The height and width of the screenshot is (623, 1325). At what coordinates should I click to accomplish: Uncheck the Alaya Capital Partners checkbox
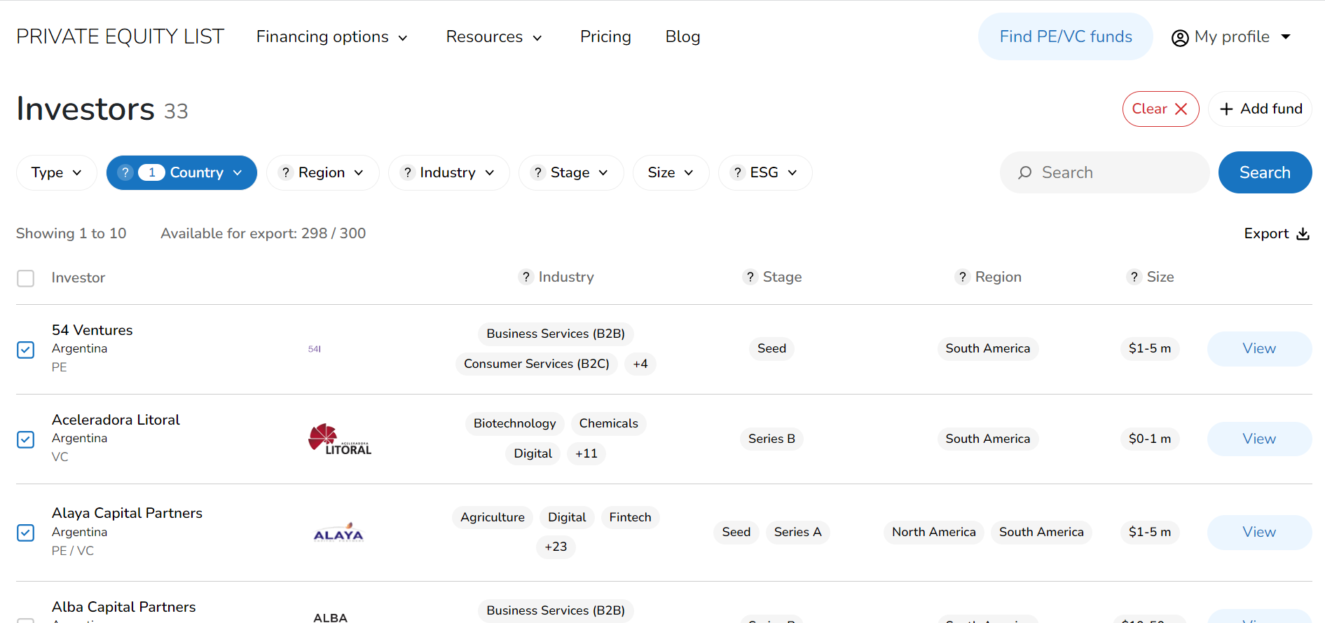pos(26,533)
